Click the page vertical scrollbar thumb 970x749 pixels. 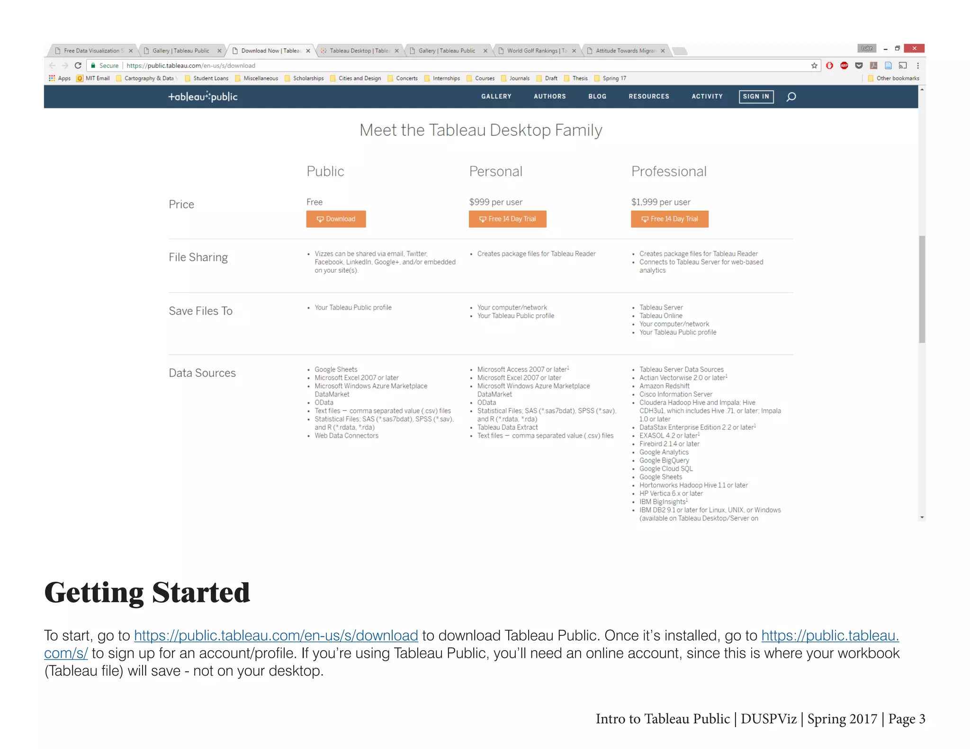(922, 289)
